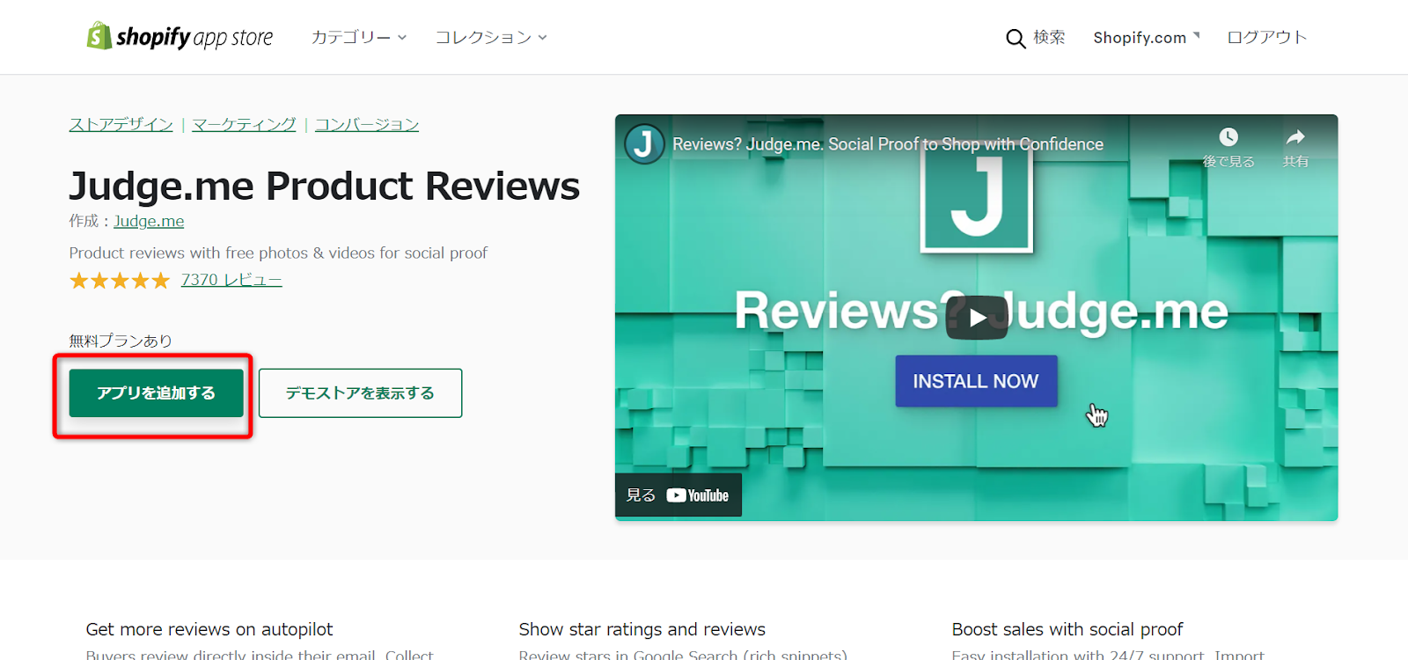Open the コンバージョン category link
This screenshot has height=660, width=1408.
point(367,124)
